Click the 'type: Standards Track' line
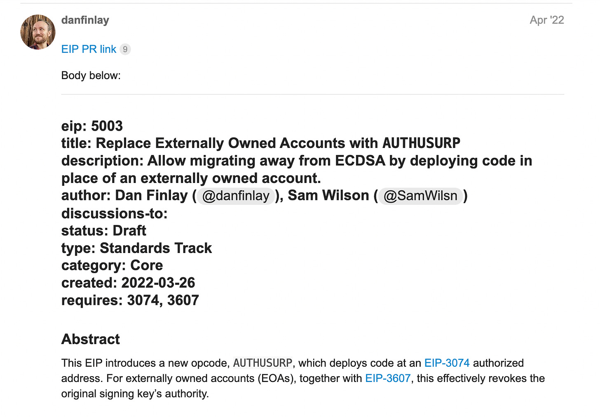Image resolution: width=600 pixels, height=417 pixels. click(x=136, y=248)
